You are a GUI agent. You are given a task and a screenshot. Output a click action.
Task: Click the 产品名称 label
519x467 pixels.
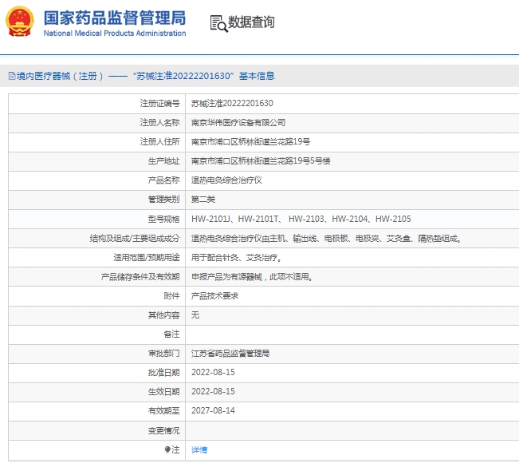coord(164,180)
